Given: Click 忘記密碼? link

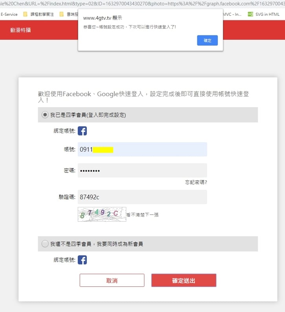Looking at the screenshot, I should coord(196,182).
